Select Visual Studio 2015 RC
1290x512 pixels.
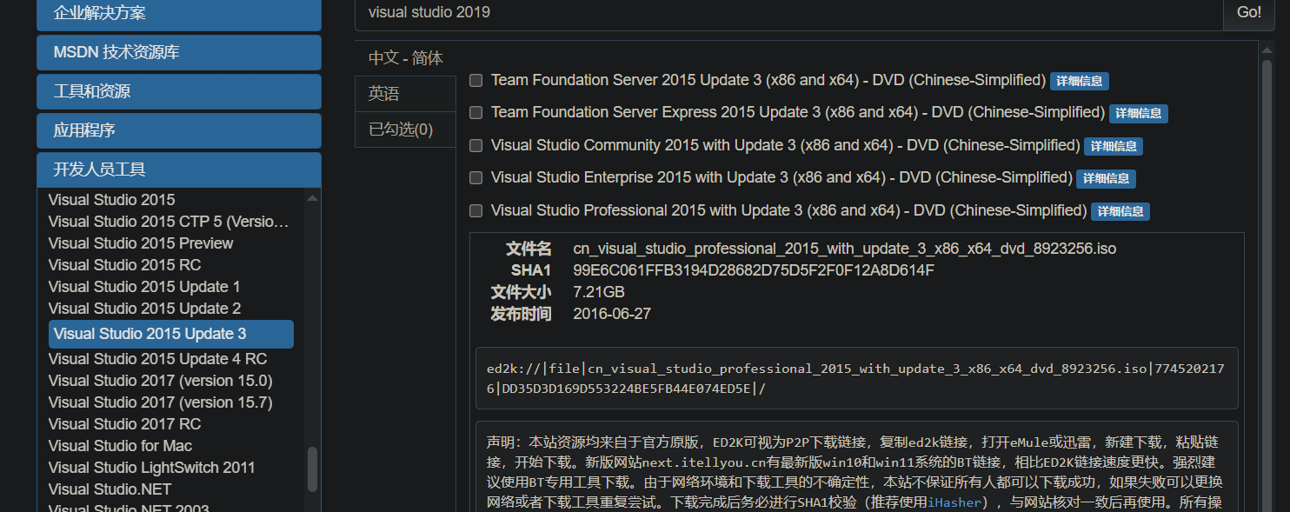click(124, 265)
